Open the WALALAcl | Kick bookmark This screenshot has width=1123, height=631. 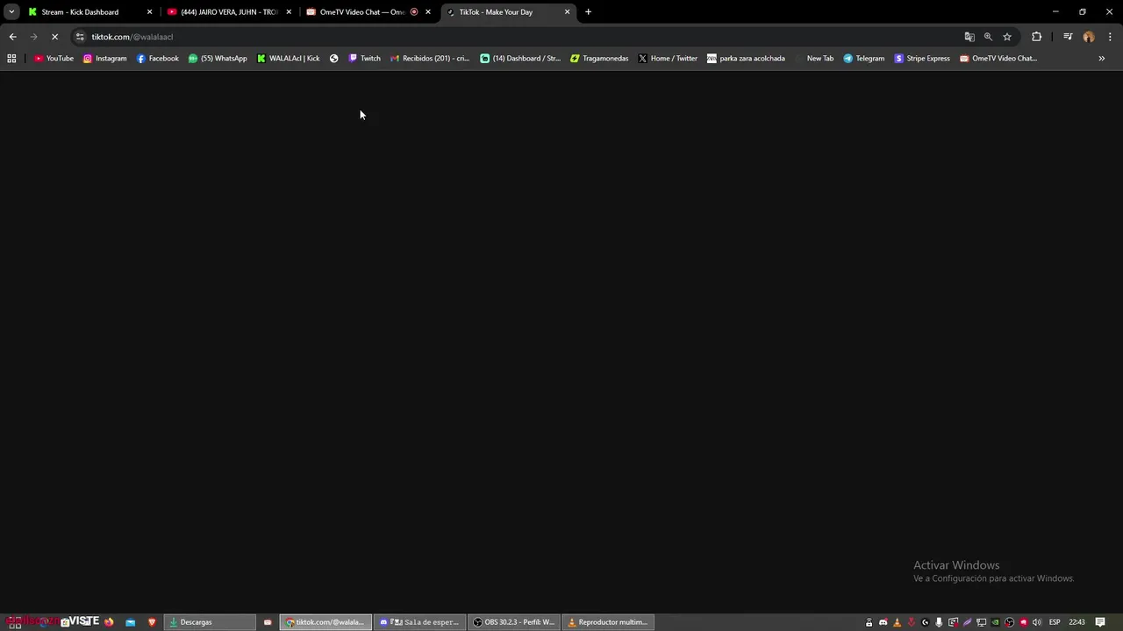289,59
